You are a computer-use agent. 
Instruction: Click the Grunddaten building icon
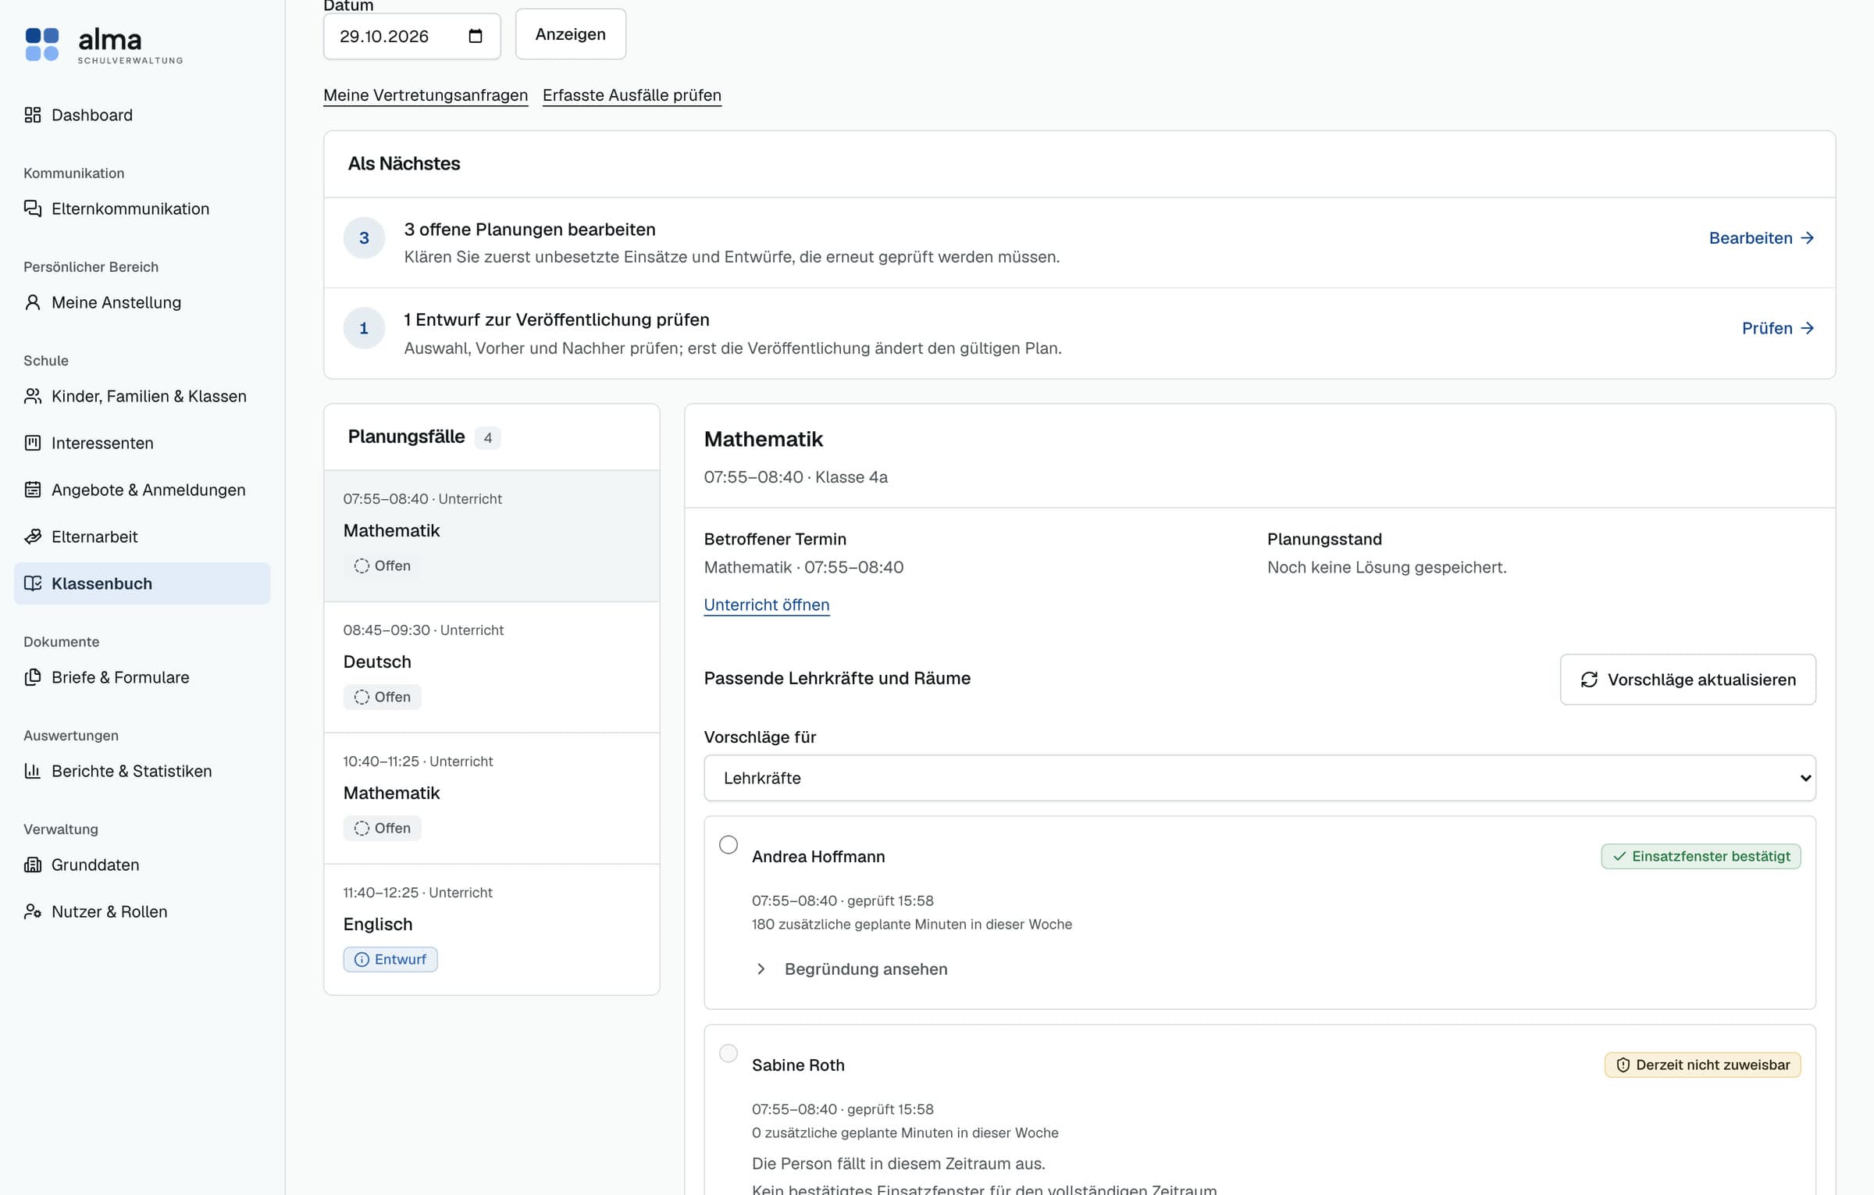click(x=33, y=865)
